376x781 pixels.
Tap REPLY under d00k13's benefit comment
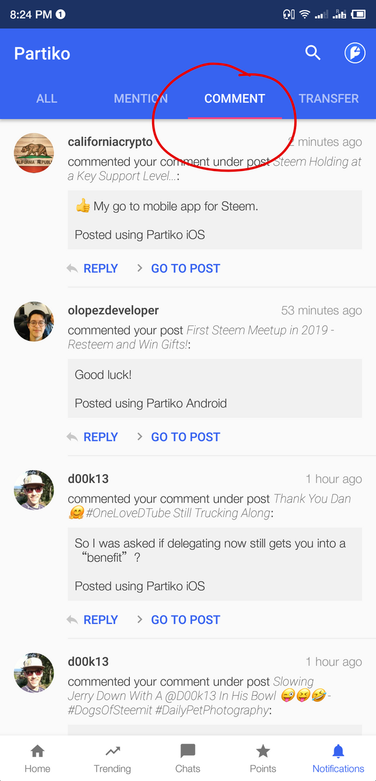pos(100,619)
